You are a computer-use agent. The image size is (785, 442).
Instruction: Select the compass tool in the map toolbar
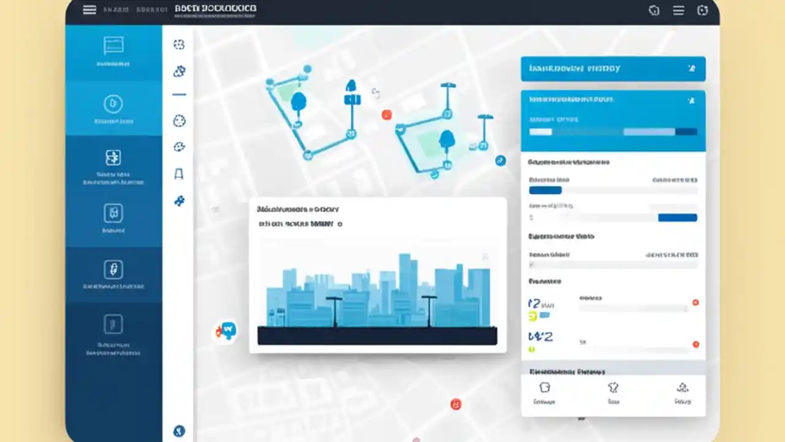tap(178, 121)
